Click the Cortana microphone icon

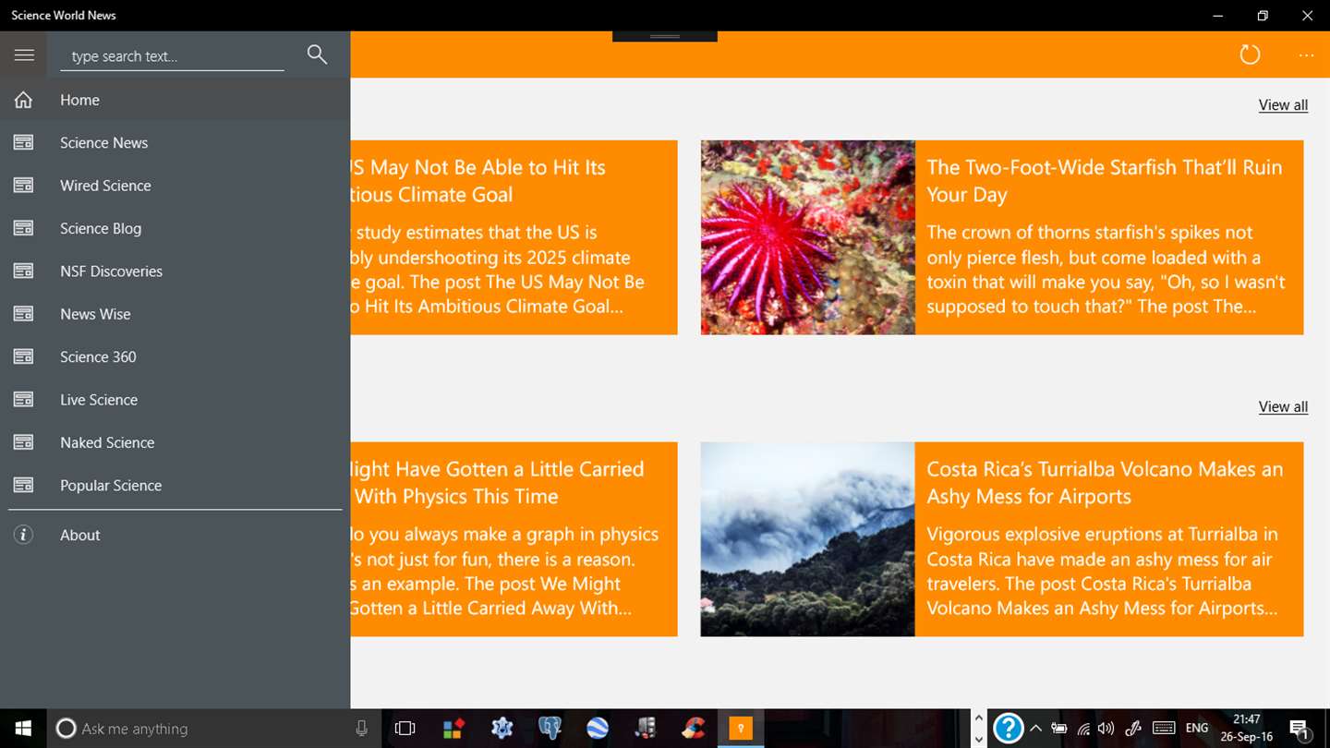click(361, 729)
